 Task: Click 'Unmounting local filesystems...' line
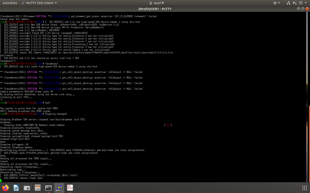(20, 172)
